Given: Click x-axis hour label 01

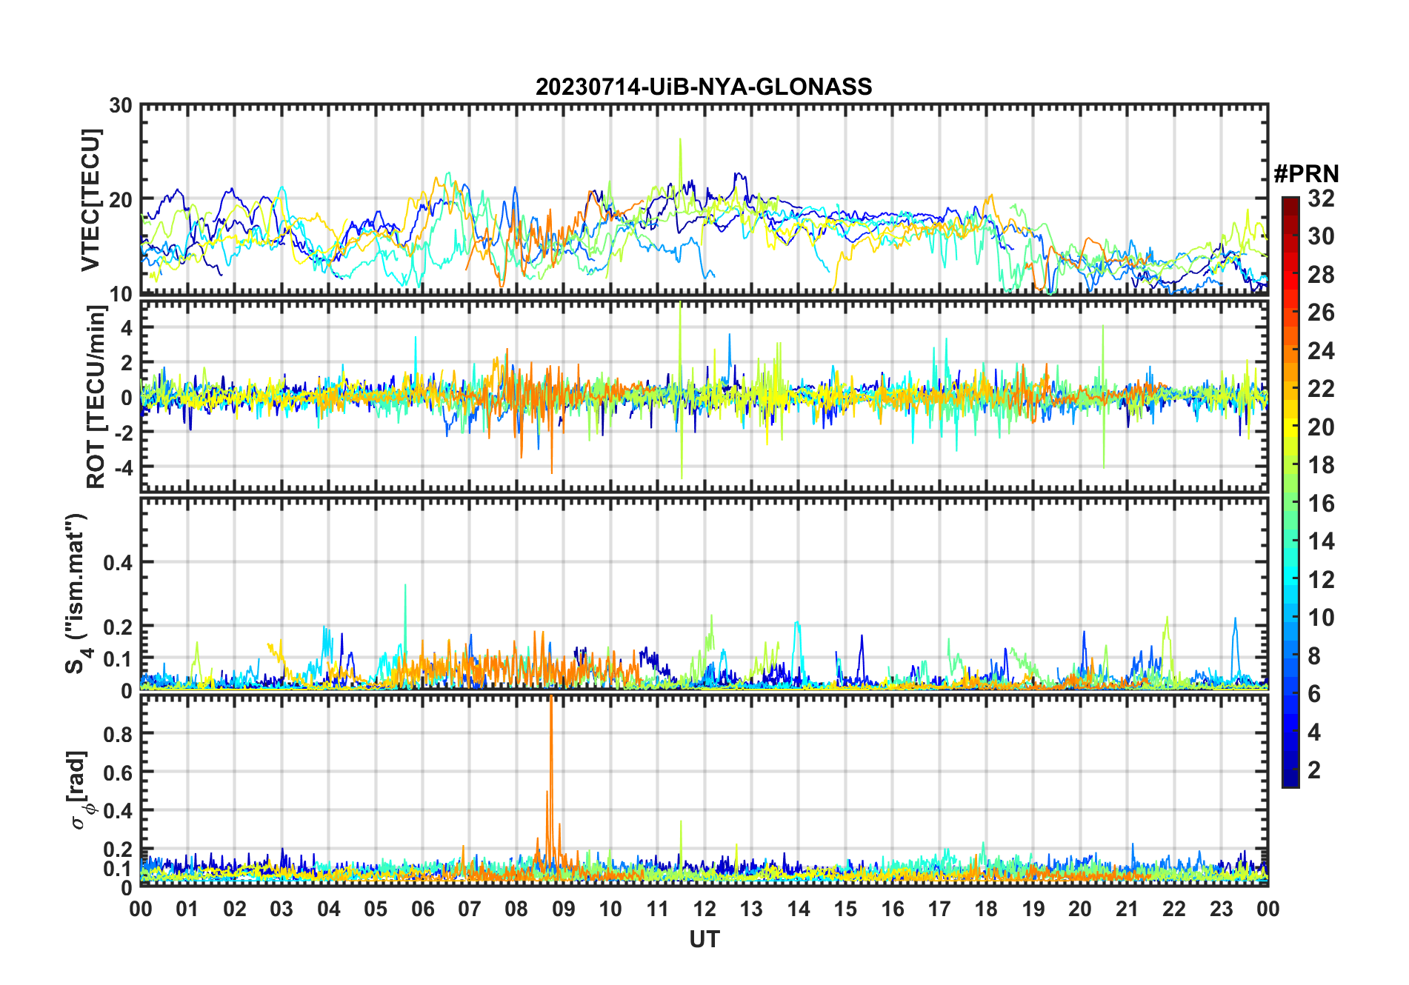Looking at the screenshot, I should coord(187,909).
